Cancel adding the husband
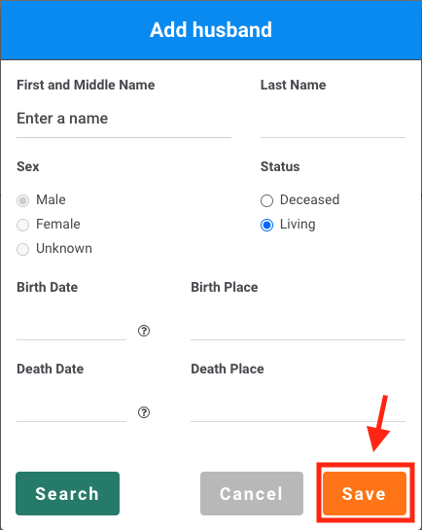This screenshot has width=422, height=530. click(252, 493)
